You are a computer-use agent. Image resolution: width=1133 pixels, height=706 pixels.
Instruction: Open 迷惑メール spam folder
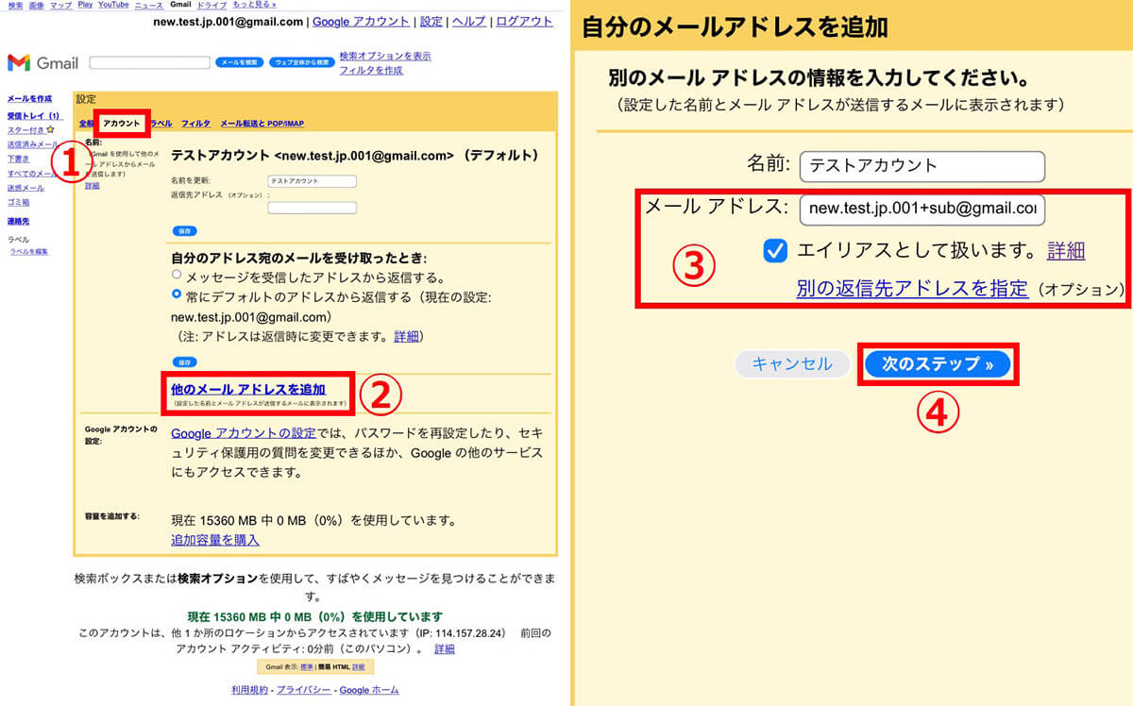tap(25, 188)
